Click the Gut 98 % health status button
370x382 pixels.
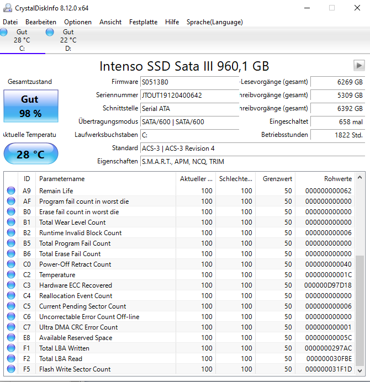(x=31, y=106)
